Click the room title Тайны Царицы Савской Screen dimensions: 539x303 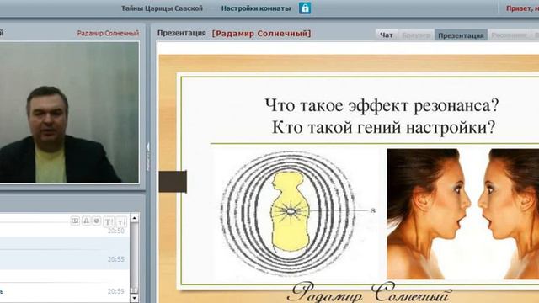tap(162, 8)
